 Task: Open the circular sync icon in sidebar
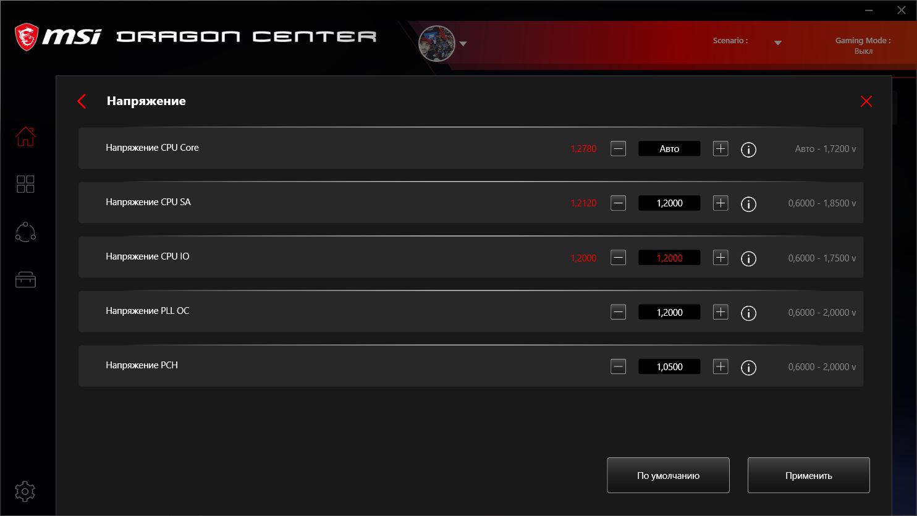[x=25, y=232]
